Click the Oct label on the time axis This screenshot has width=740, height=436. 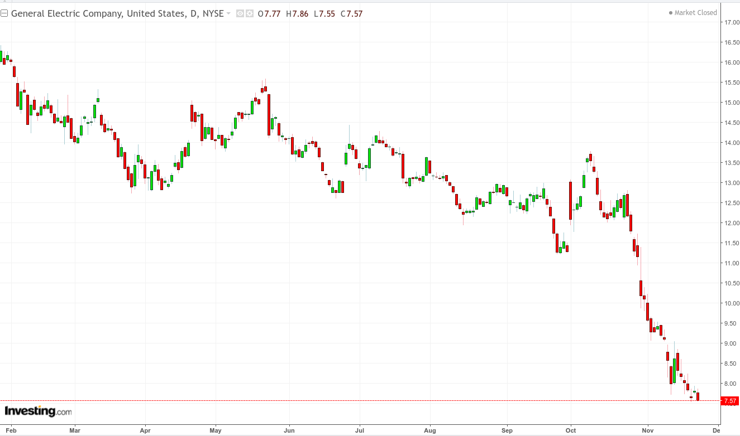[571, 430]
